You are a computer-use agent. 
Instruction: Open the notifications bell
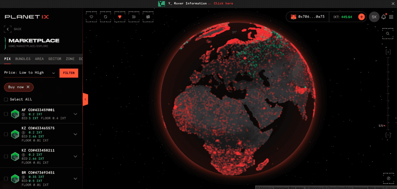click(383, 17)
